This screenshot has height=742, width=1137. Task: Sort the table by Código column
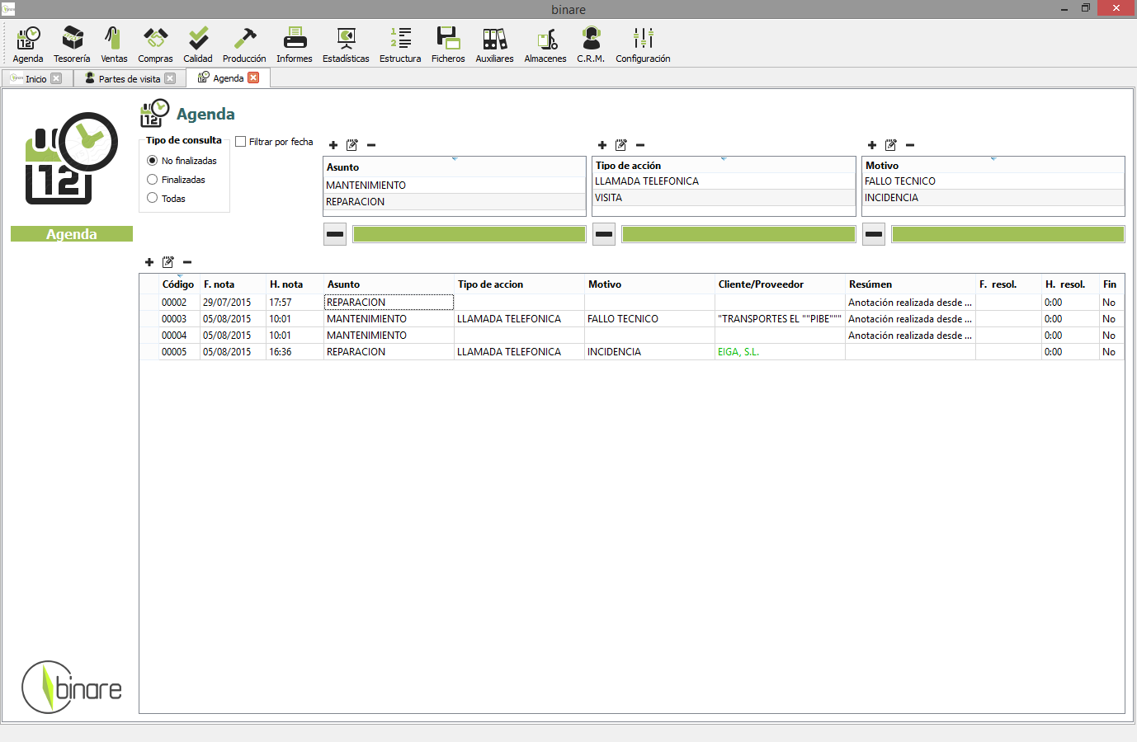[178, 284]
